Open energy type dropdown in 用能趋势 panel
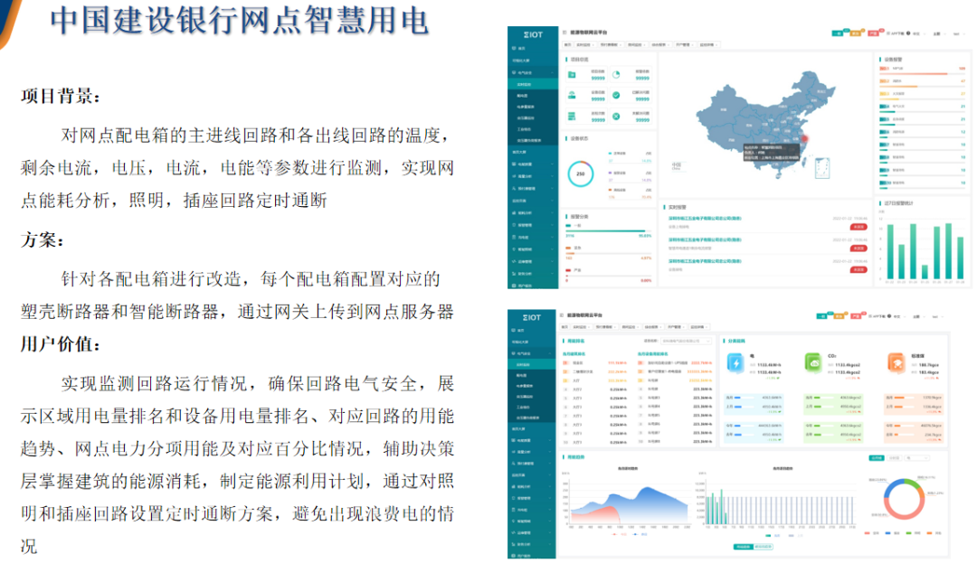Viewport: 977px width, 563px height. click(x=916, y=458)
